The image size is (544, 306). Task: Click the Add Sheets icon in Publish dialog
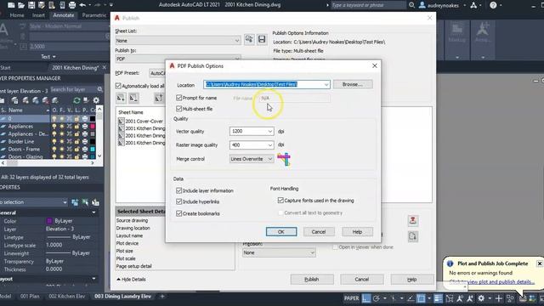click(121, 99)
